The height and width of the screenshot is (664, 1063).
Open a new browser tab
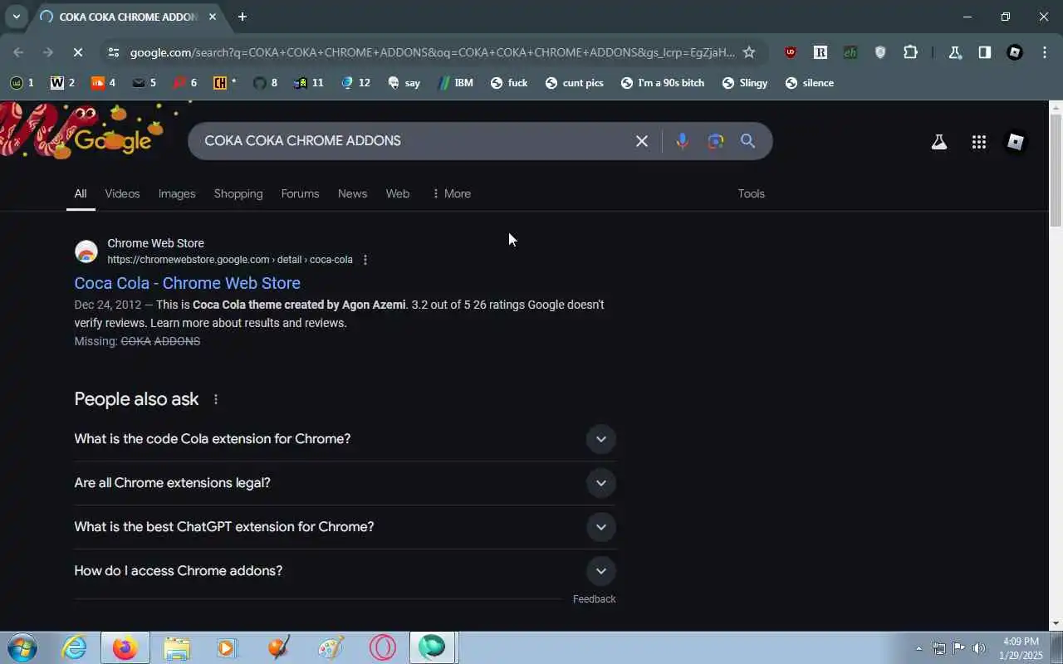242,17
